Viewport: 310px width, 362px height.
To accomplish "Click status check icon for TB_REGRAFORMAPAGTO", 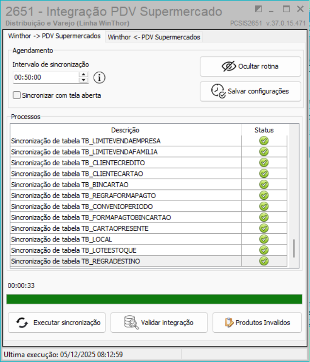I will click(x=264, y=195).
